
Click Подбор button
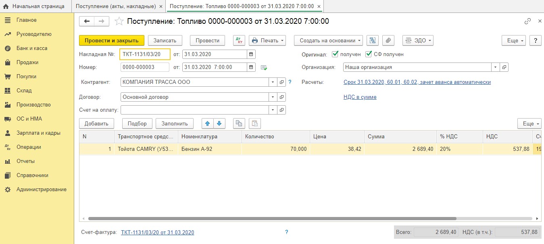pyautogui.click(x=137, y=123)
